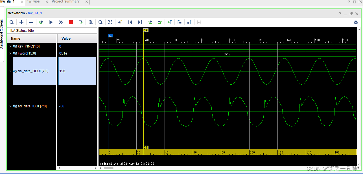Click the yellow marker flag labeled 39
The width and height of the screenshot is (363, 174).
pos(146,30)
